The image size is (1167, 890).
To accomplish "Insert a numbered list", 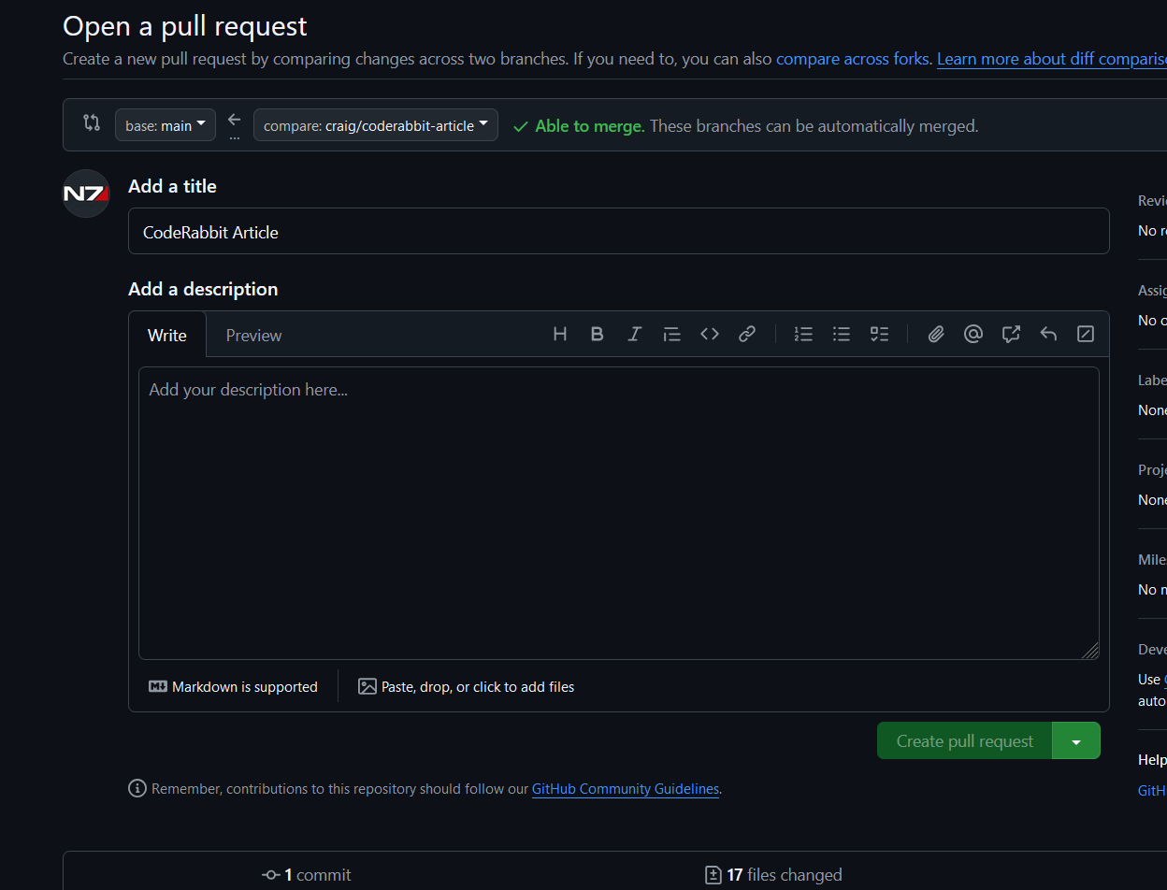I will point(803,334).
